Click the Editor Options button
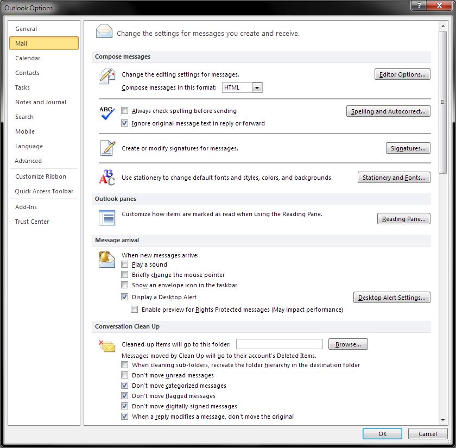 click(402, 74)
